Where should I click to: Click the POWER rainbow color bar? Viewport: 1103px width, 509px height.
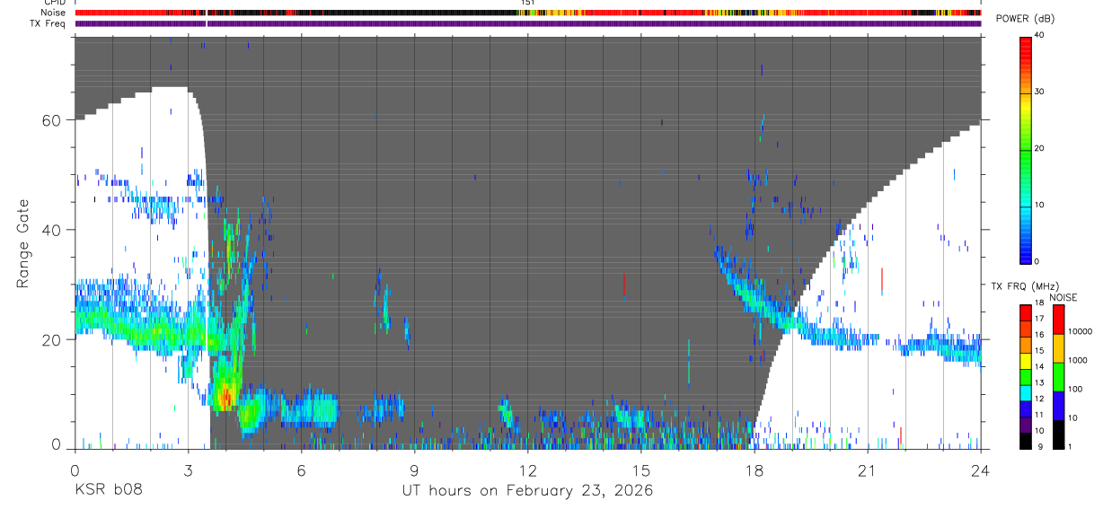[x=1026, y=149]
